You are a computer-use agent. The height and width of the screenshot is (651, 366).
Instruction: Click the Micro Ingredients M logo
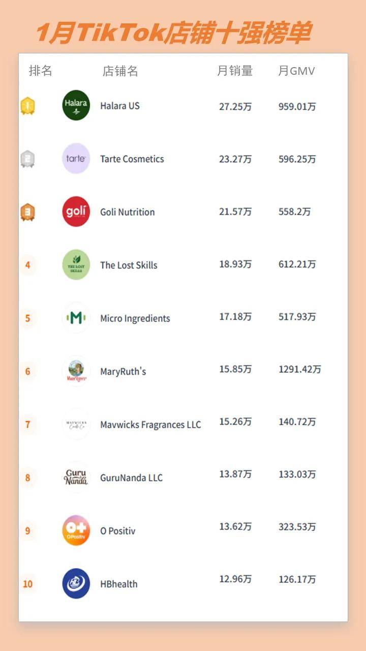click(x=76, y=318)
